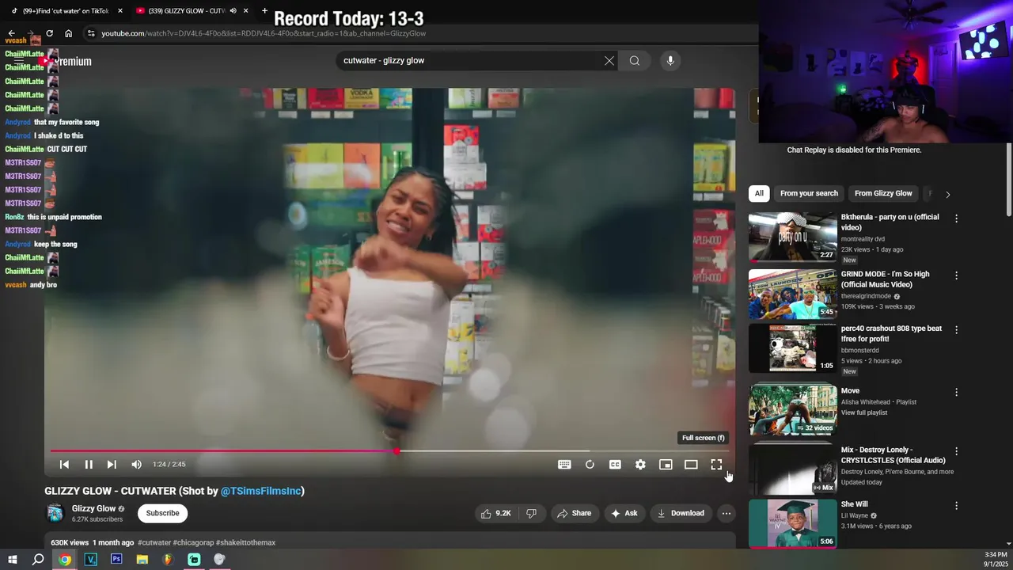1013x570 pixels.
Task: Open options menu for She Will video
Action: (956, 505)
